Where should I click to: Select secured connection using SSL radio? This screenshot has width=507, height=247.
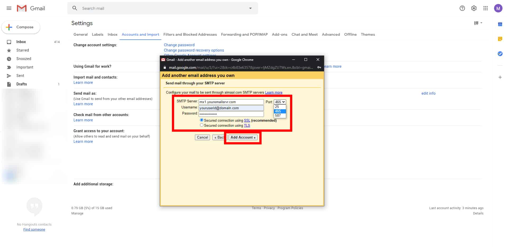202,120
